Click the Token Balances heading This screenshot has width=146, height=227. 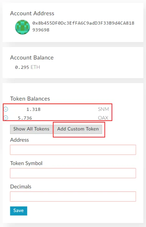coord(30,99)
